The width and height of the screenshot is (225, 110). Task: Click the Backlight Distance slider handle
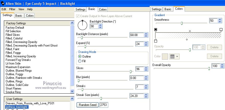click(x=82, y=38)
